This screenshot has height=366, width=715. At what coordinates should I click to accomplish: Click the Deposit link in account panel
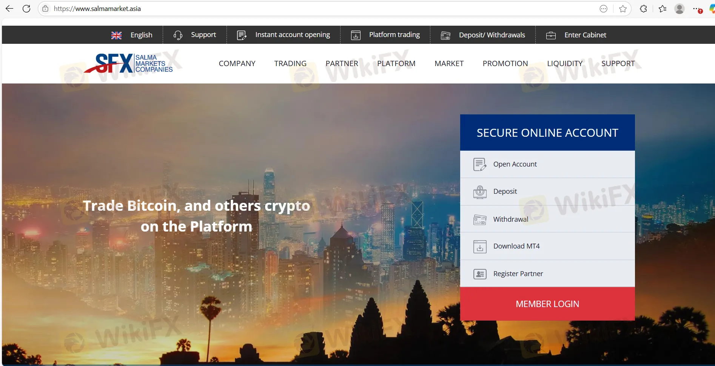pyautogui.click(x=505, y=191)
